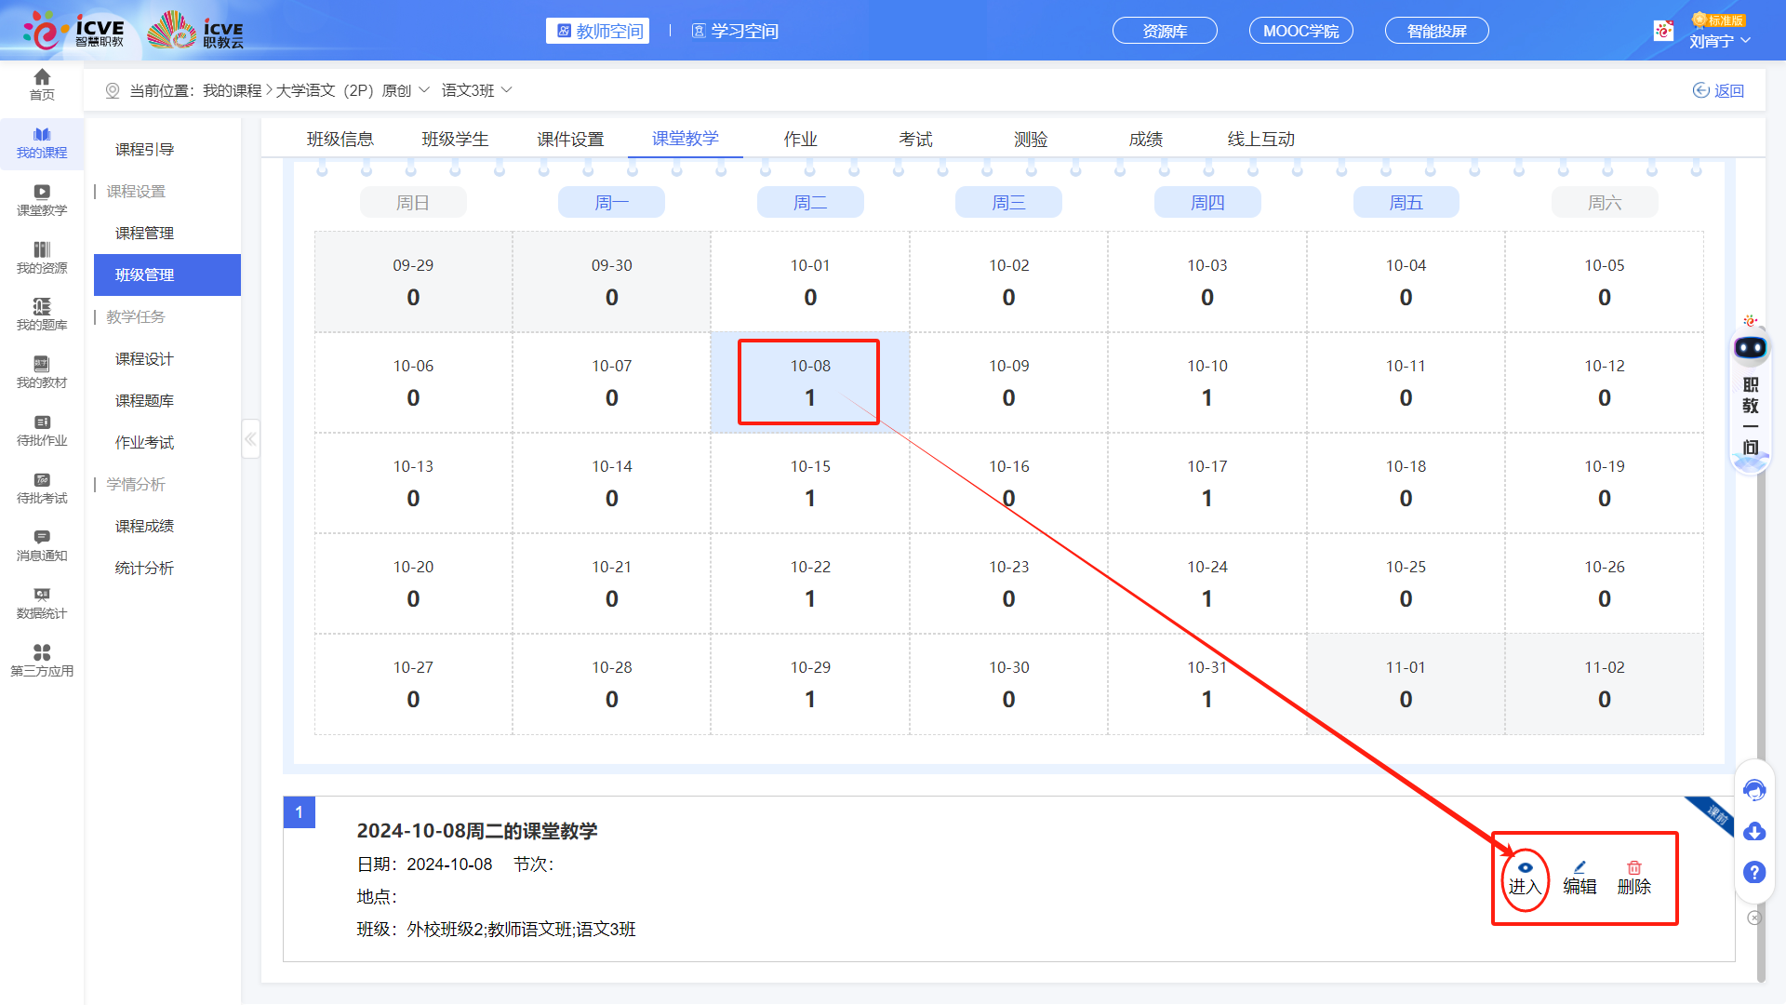Open the 消息通知 notifications icon
This screenshot has width=1786, height=1005.
point(41,545)
